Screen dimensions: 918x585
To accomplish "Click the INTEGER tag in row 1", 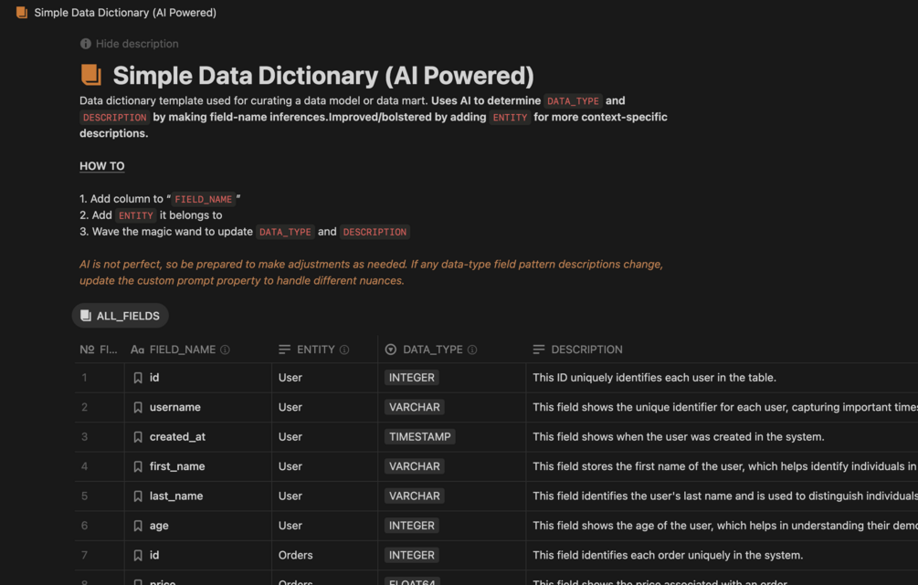I will point(411,378).
